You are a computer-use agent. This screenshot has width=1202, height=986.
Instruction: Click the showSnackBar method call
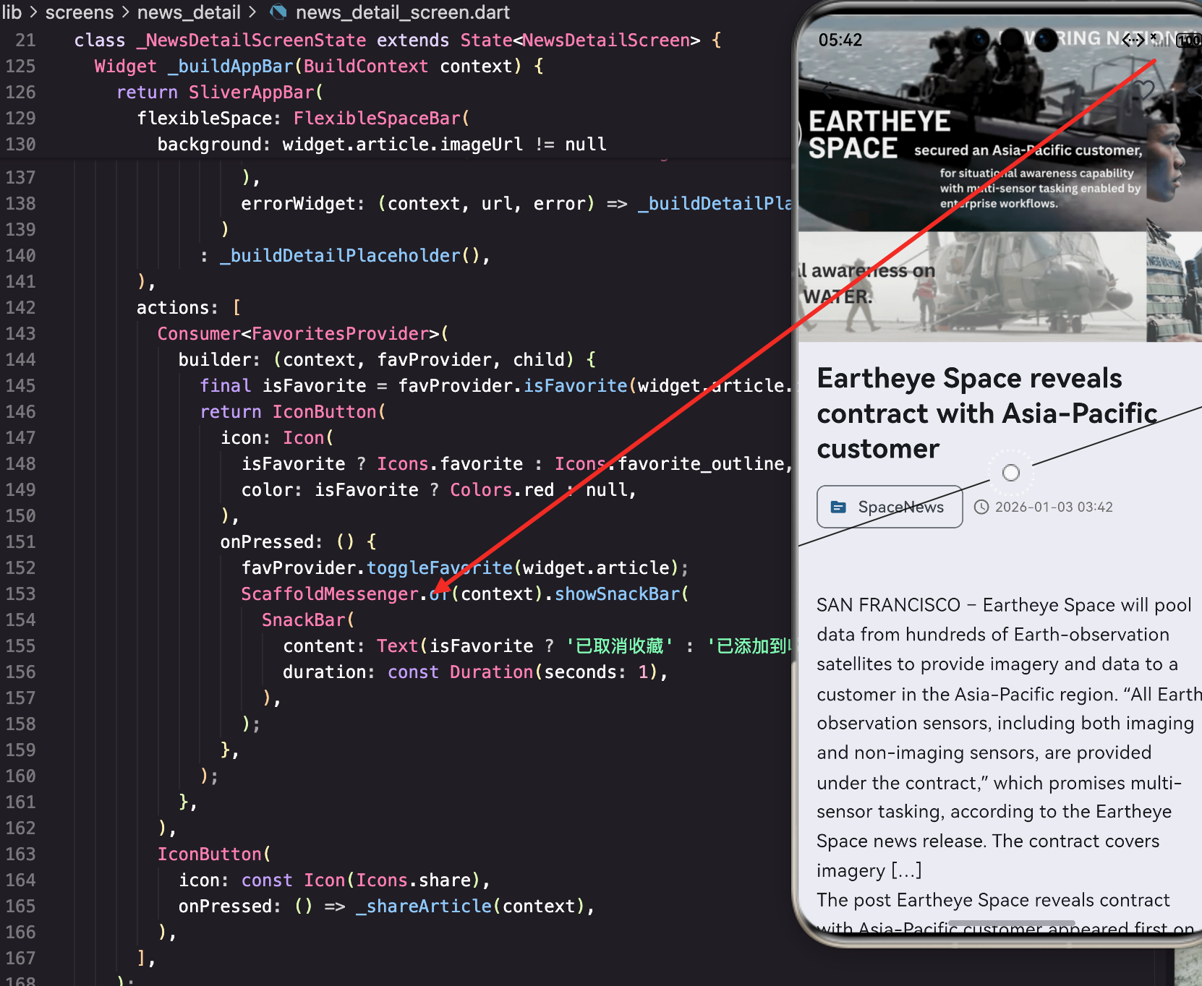pos(618,593)
